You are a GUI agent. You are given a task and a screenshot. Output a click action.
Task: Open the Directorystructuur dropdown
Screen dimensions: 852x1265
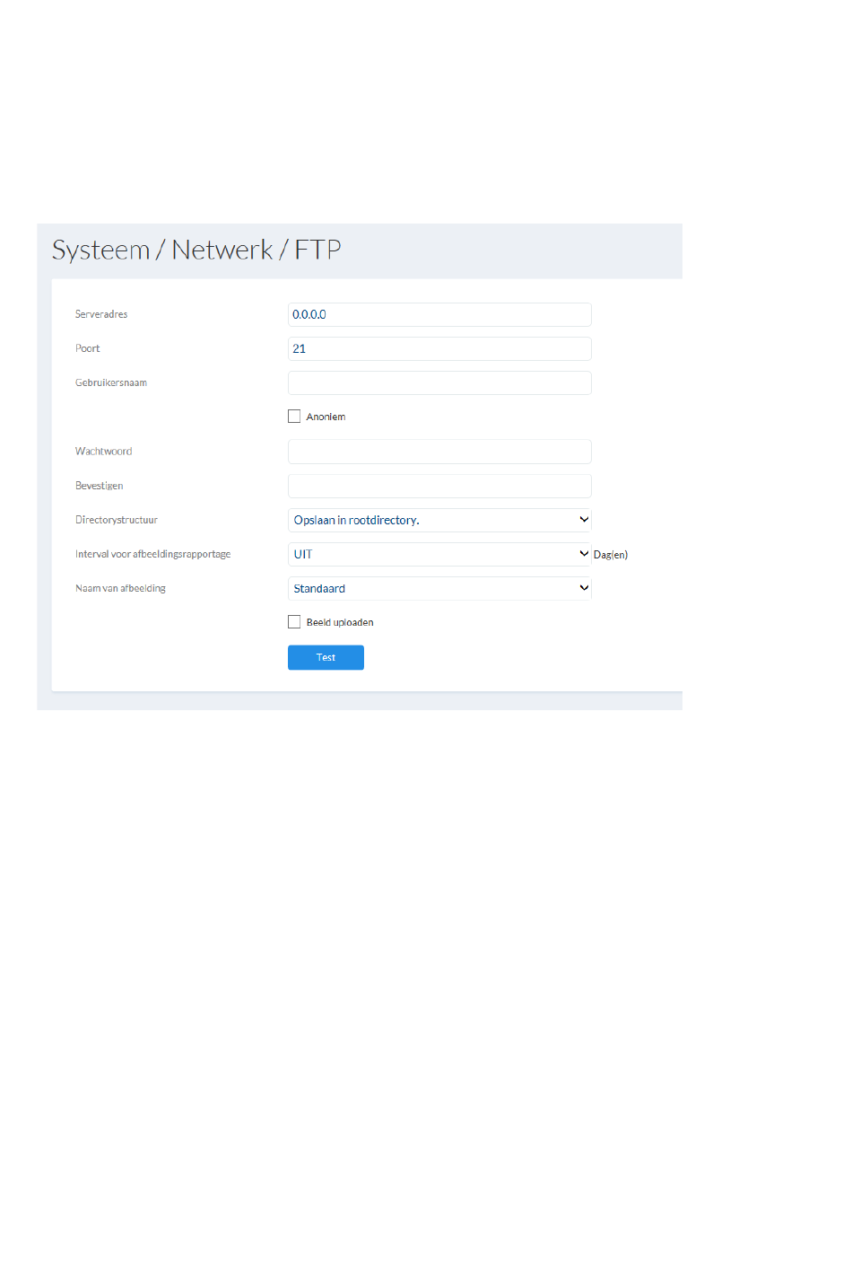439,520
